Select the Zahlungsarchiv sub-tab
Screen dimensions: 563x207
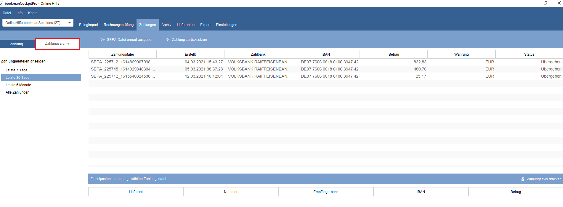point(57,44)
